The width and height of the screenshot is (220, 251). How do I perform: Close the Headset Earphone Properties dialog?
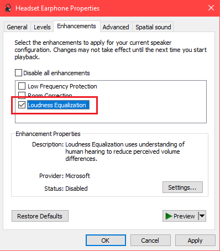211,8
